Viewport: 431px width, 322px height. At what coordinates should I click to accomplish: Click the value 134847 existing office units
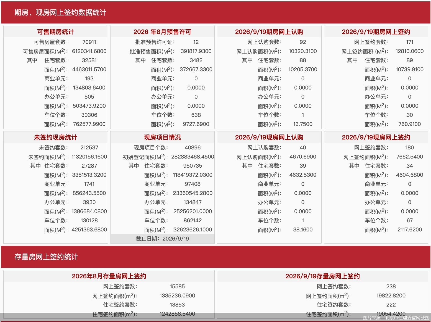coord(193,202)
